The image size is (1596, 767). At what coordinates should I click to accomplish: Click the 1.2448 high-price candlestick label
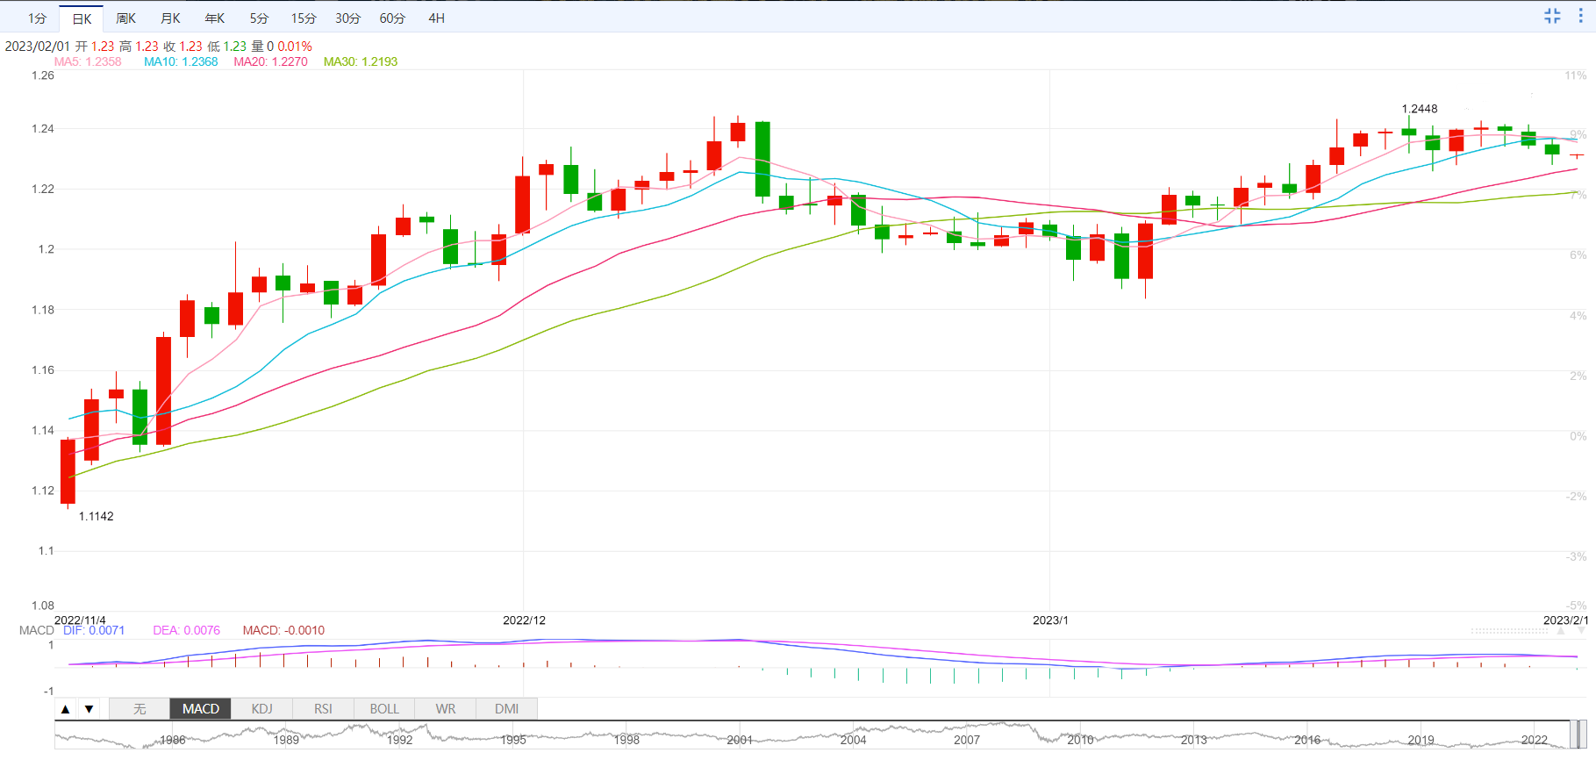pos(1419,109)
